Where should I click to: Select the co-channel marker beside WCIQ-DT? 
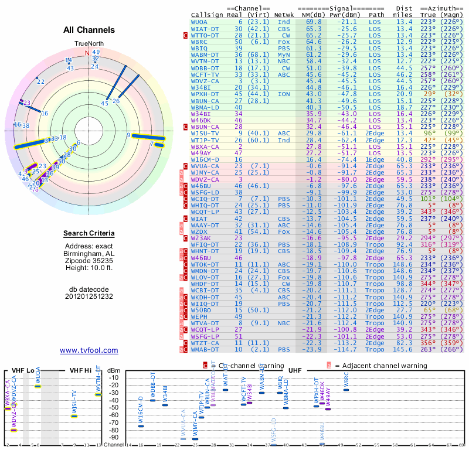[x=185, y=199]
